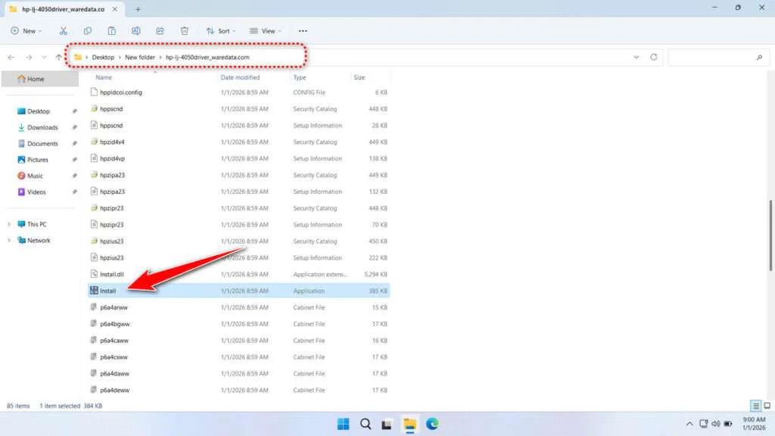The height and width of the screenshot is (436, 775).
Task: Open Microsoft Edge from the taskbar
Action: point(432,424)
